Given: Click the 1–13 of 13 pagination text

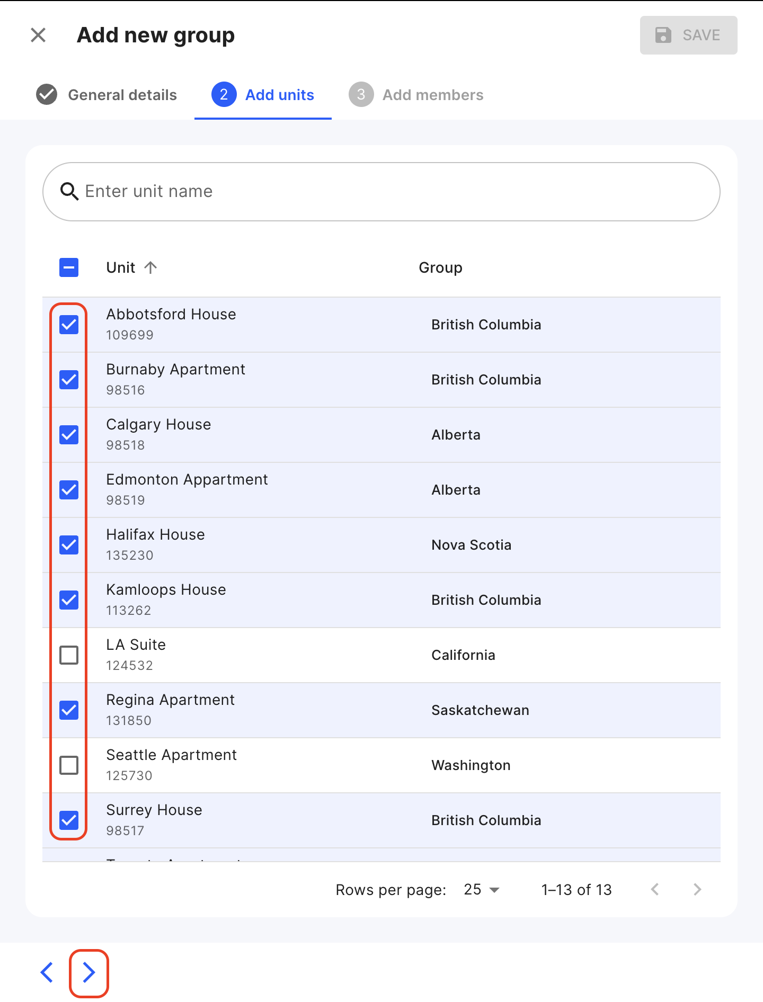Looking at the screenshot, I should point(576,890).
